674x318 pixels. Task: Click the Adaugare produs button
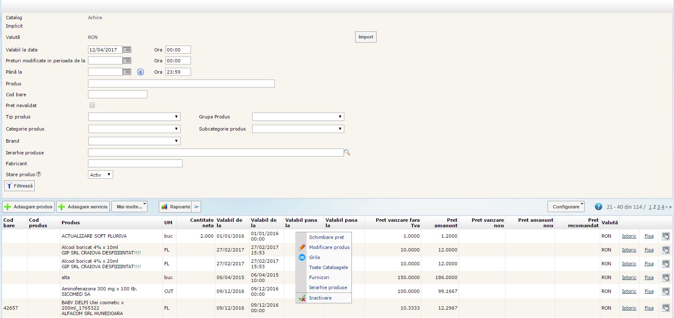(28, 207)
